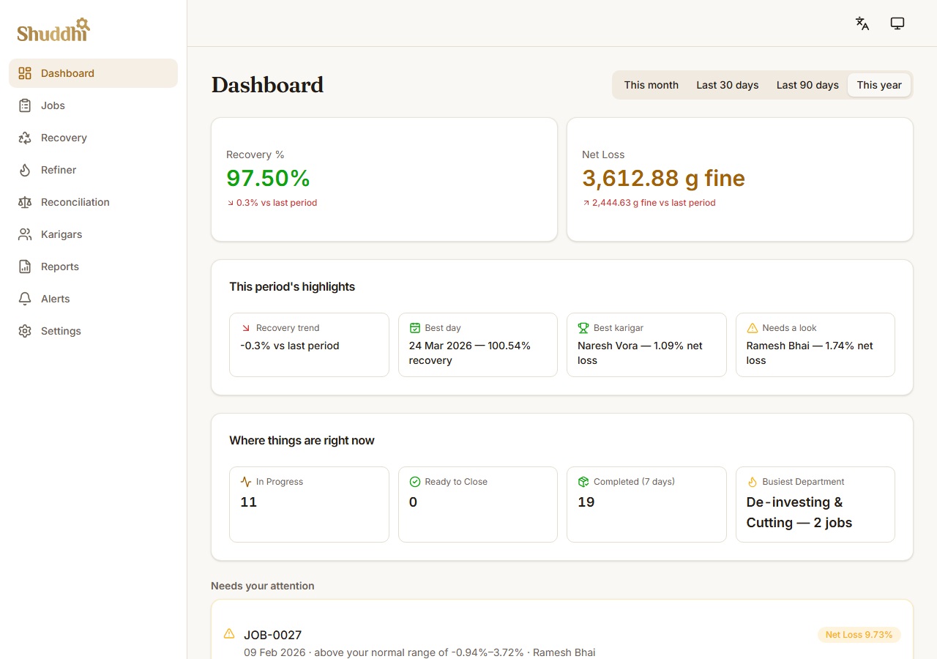Click the 24 Mar 2026 best day highlight
Image resolution: width=937 pixels, height=659 pixels.
478,345
